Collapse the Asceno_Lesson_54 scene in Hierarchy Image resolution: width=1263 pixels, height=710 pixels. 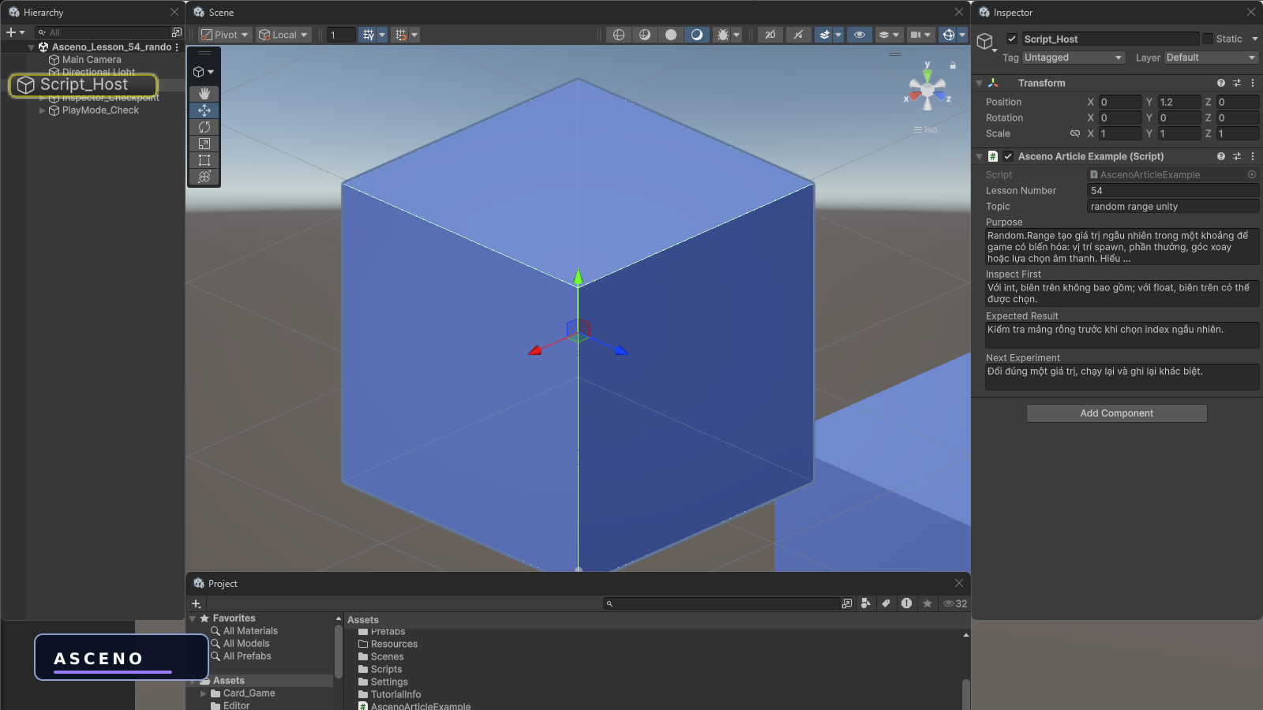pos(31,47)
